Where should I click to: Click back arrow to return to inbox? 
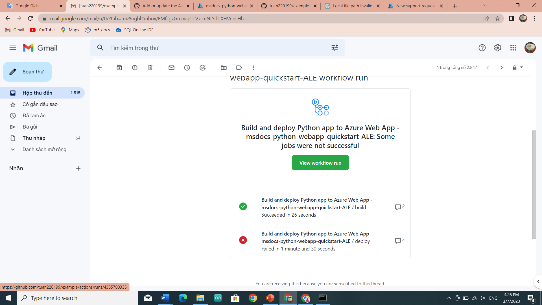tap(99, 67)
